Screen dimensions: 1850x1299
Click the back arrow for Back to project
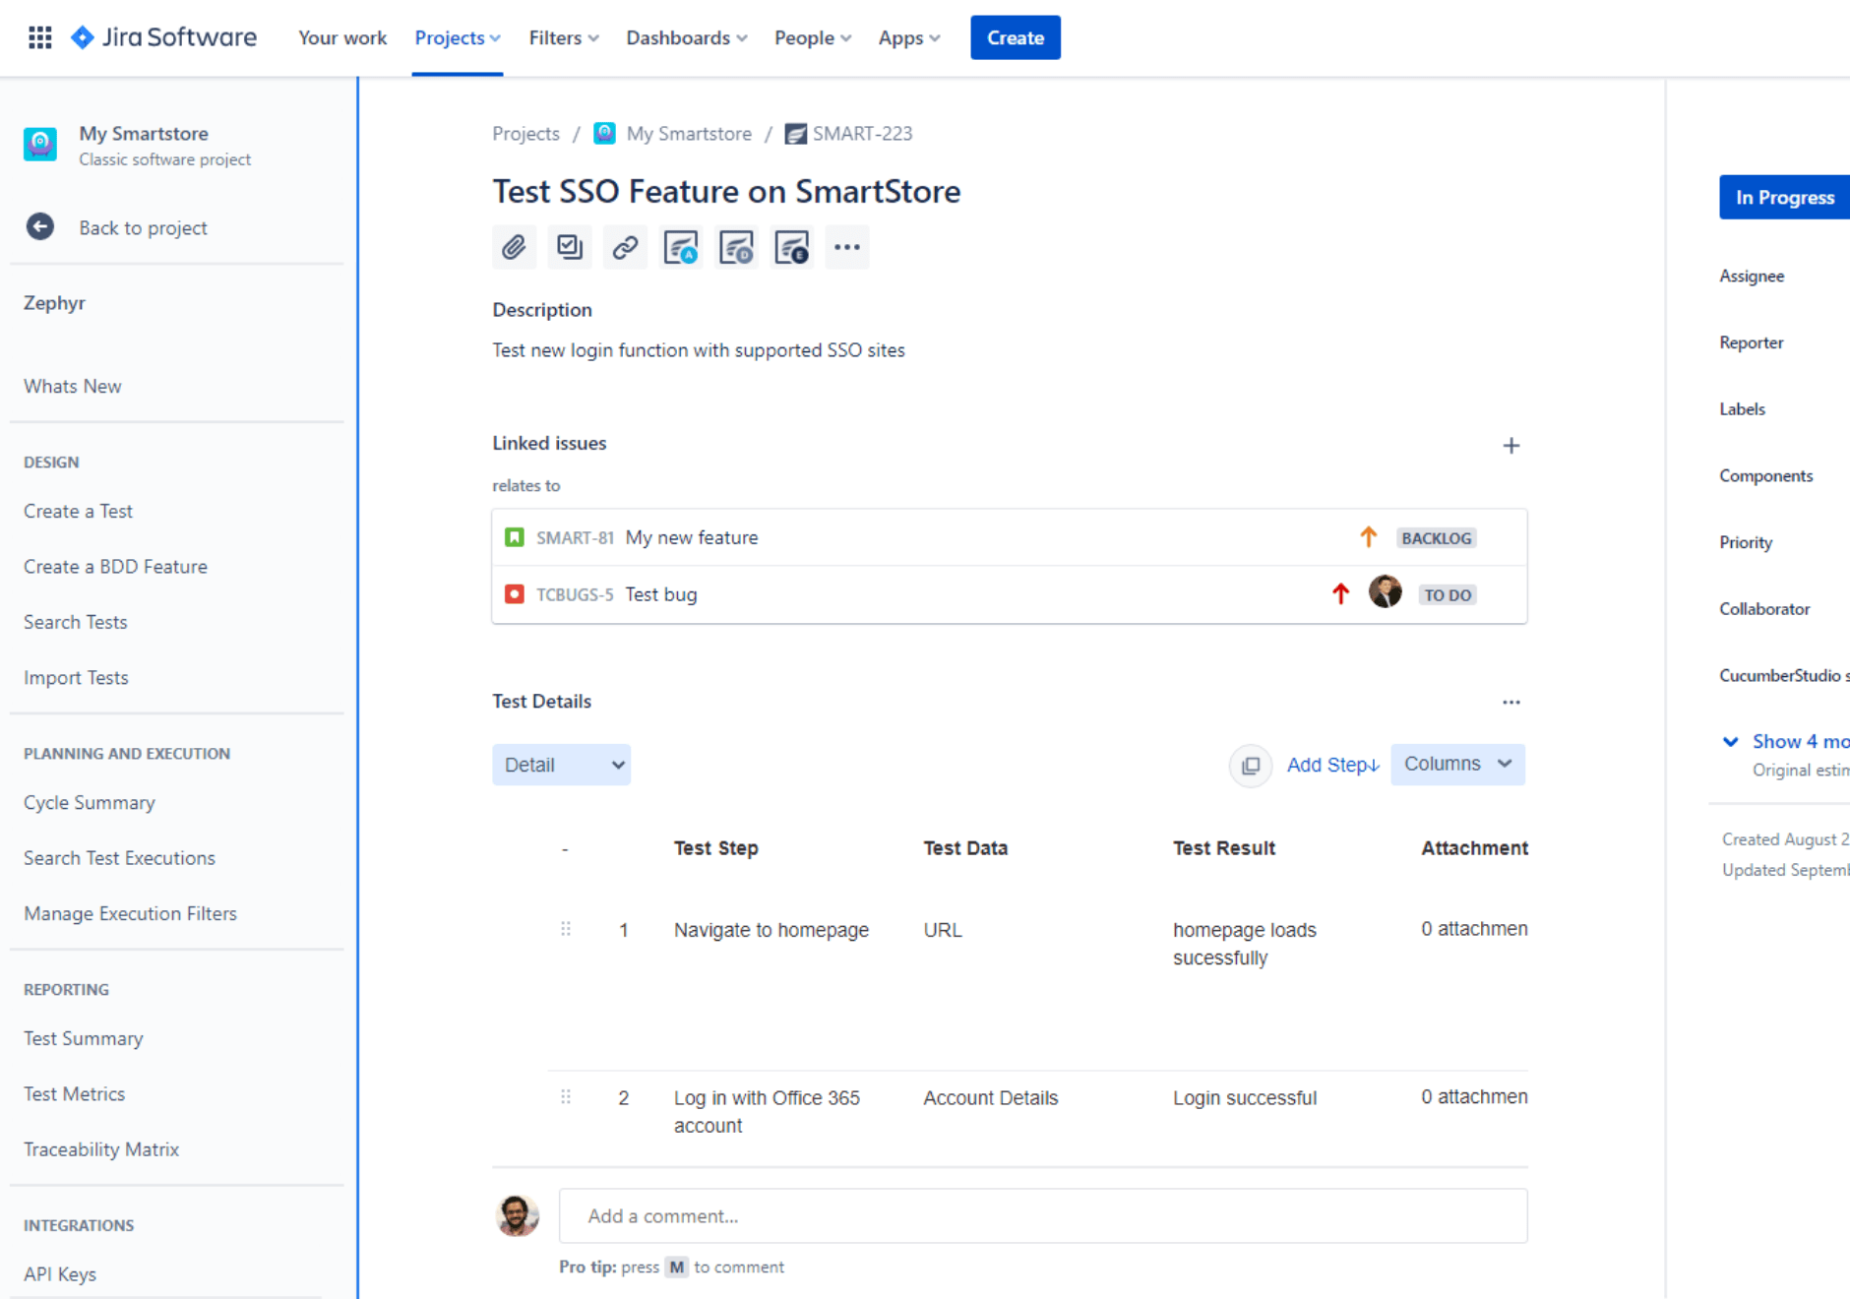40,227
